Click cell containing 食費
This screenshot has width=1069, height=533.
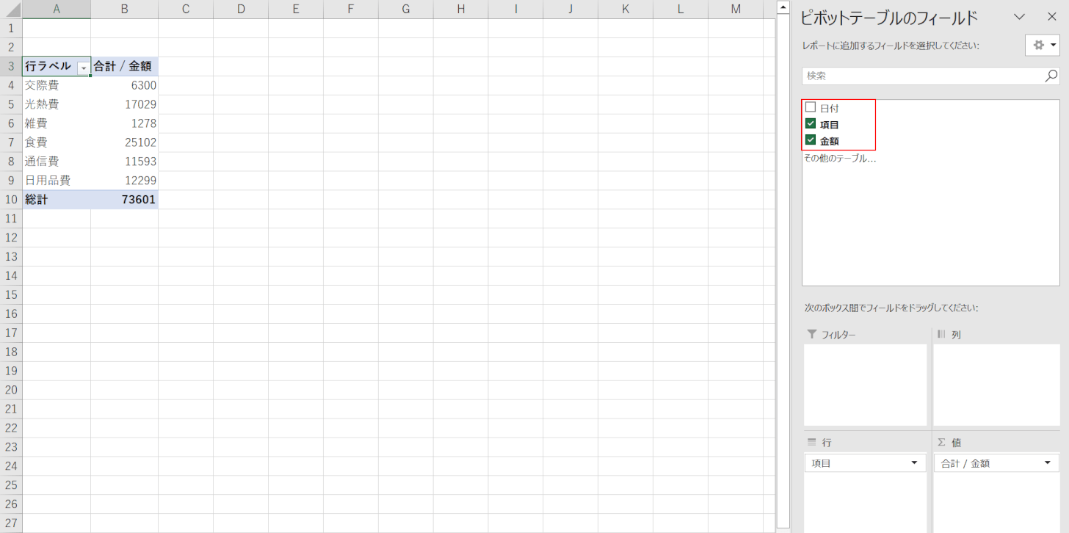(x=57, y=142)
